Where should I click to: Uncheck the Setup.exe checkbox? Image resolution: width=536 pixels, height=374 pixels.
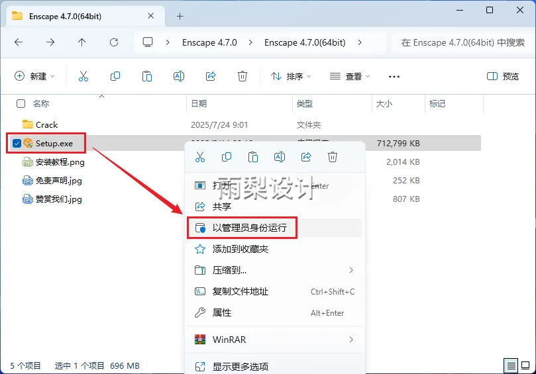coord(17,143)
